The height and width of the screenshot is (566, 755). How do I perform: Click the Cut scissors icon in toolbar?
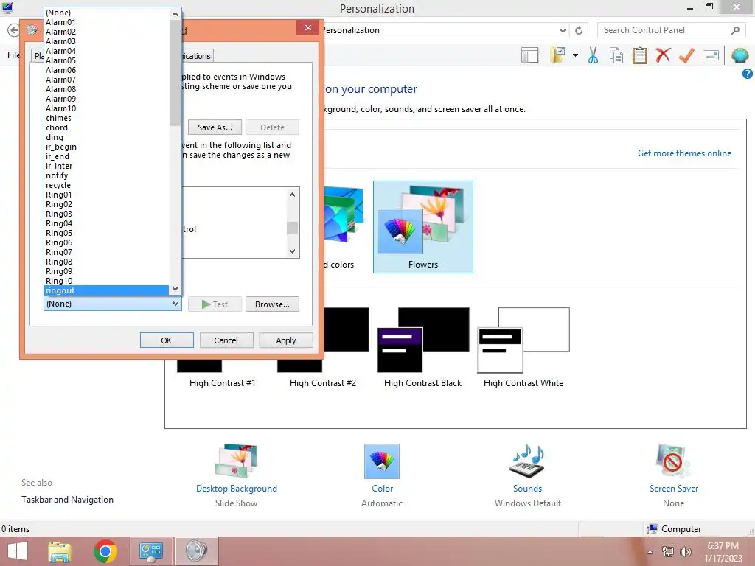[593, 55]
